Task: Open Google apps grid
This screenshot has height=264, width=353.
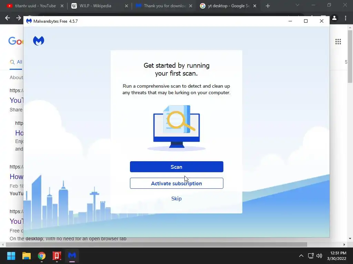Action: pos(338,42)
